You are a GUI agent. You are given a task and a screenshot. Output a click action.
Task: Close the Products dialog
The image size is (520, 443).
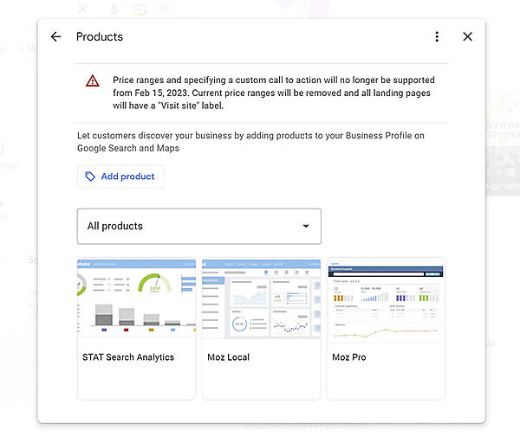click(467, 36)
